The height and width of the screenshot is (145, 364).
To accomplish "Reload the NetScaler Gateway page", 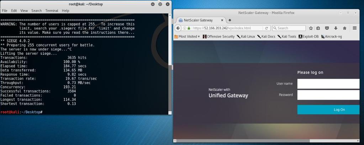I will (267, 28).
